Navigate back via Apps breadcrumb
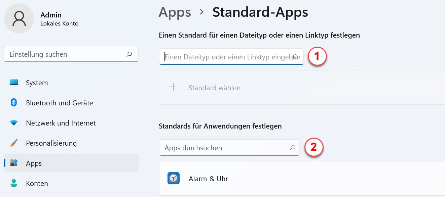Viewport: 445px width, 197px height. [175, 12]
